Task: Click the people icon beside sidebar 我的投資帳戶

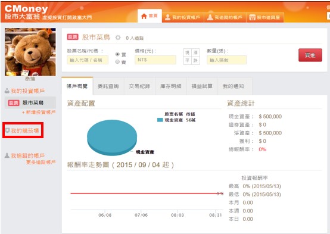Action: click(x=7, y=91)
